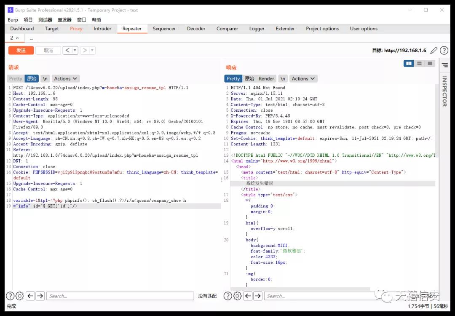455x316 pixels.
Task: Expand the vertical INSPECTOR side panel
Action: [x=444, y=91]
